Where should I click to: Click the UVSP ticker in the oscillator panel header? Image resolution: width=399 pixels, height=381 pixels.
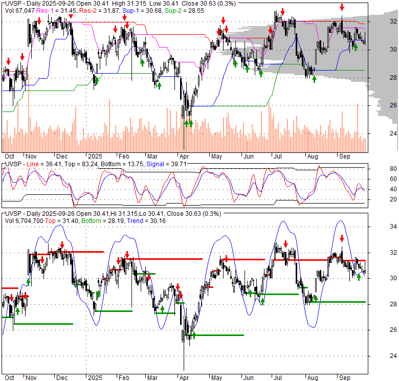(13, 164)
